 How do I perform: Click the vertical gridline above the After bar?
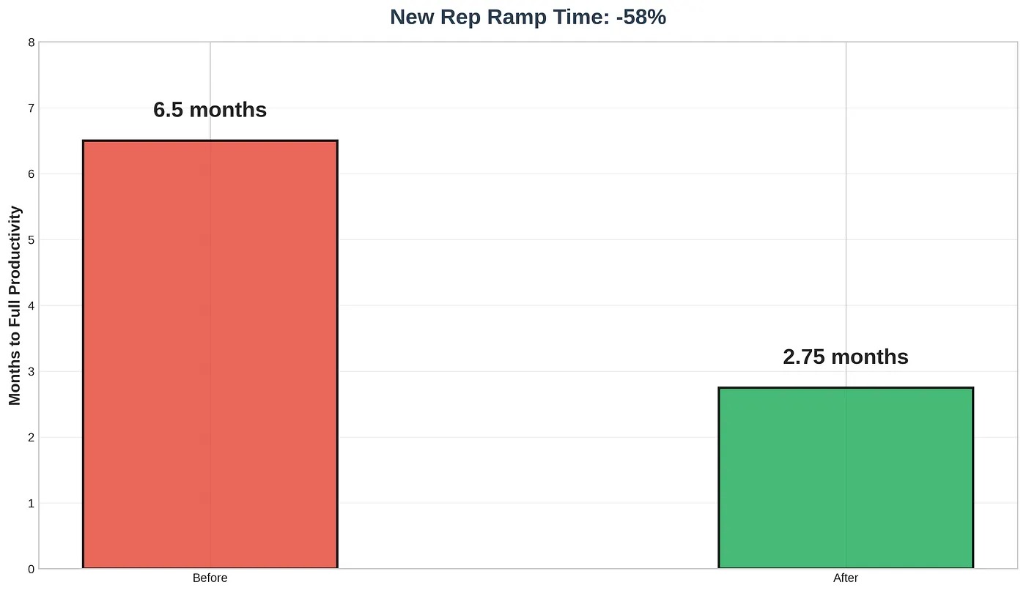click(x=846, y=220)
